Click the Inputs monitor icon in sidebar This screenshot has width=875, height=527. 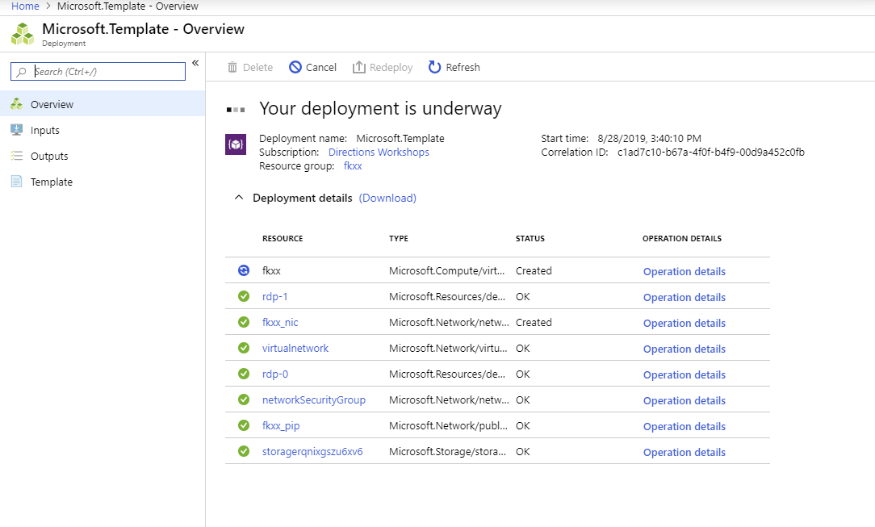point(17,130)
